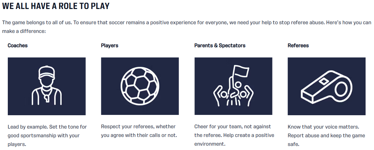Select the Parents & Spectators heading
Screen dimensions: 374x150
[x=220, y=45]
